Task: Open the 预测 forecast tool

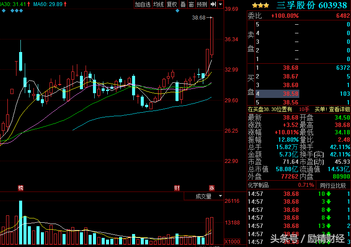Action: (x=202, y=4)
